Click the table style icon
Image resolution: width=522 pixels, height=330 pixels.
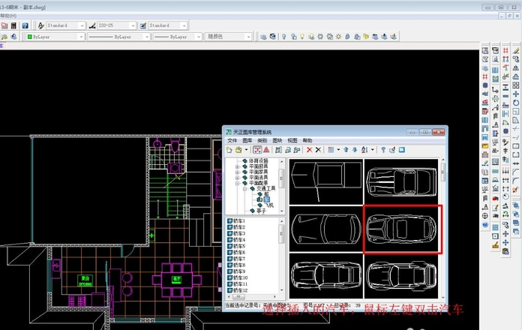pos(143,25)
